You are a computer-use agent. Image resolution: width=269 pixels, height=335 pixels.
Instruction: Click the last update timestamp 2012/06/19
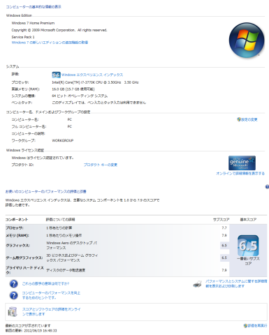(41, 331)
